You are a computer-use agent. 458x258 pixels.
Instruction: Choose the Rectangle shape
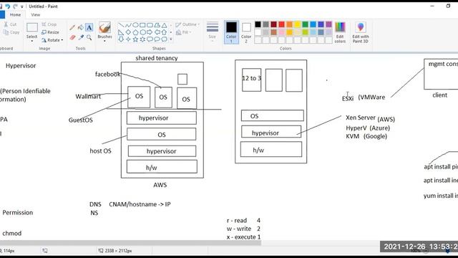point(142,25)
